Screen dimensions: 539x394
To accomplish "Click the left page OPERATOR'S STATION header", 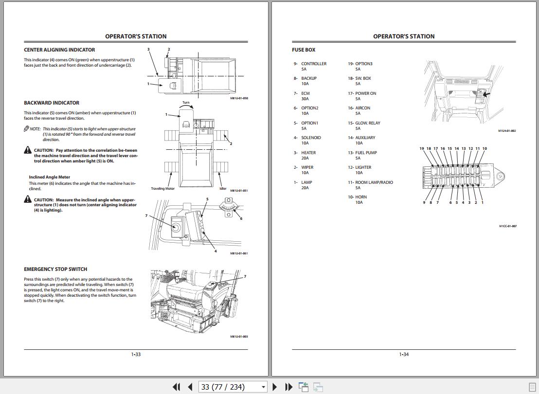I will [x=136, y=36].
